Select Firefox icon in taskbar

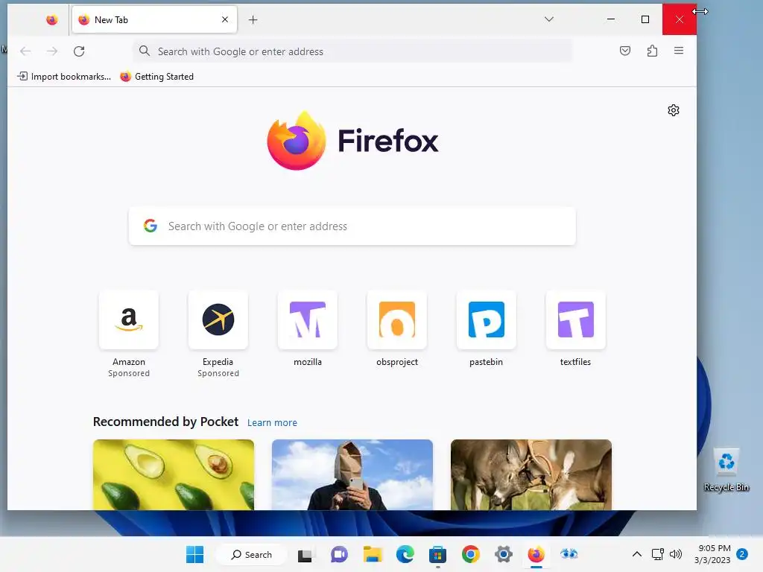[x=536, y=554]
